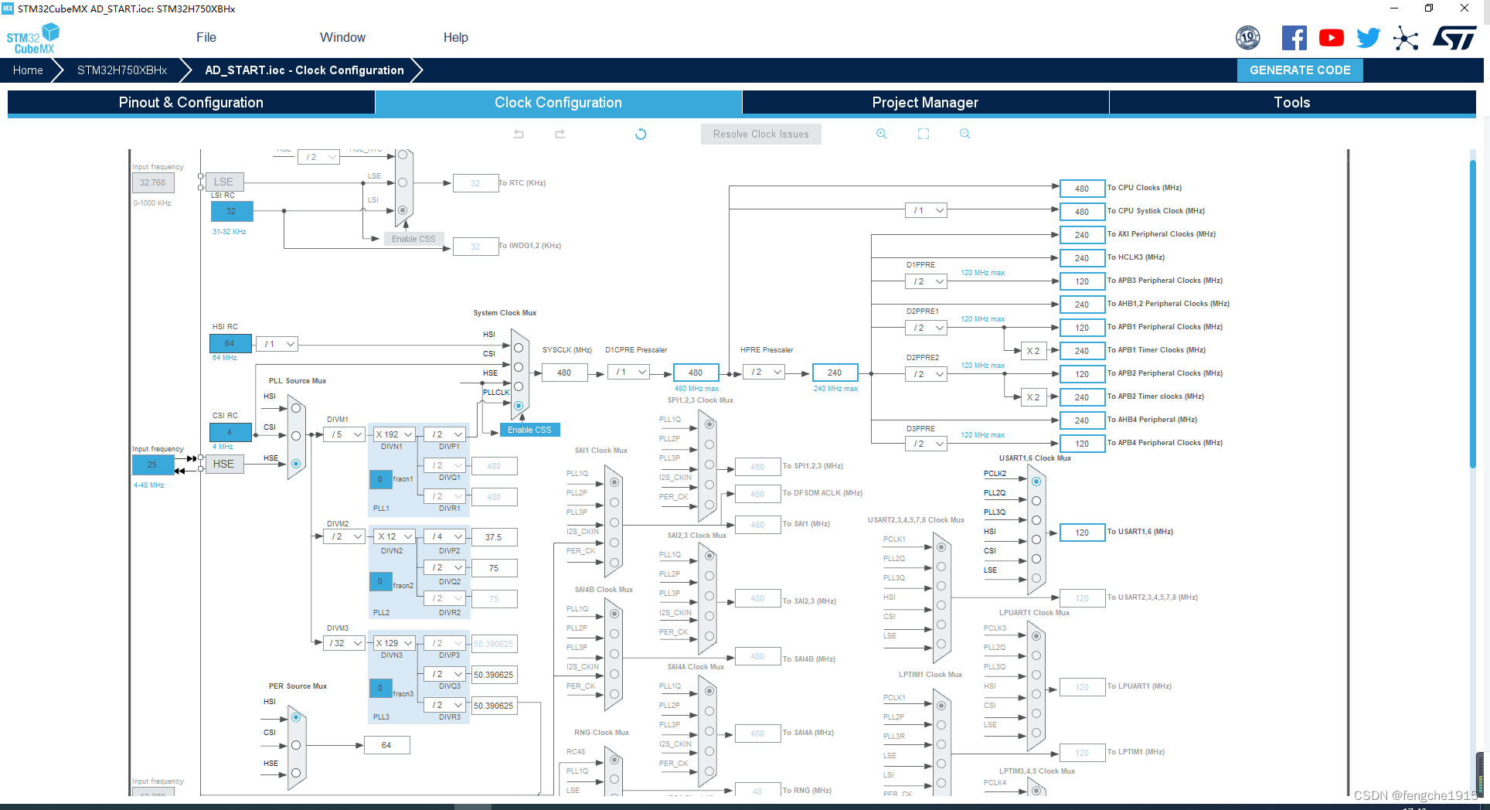This screenshot has height=810, width=1490.
Task: Click the fit-to-screen icon
Action: (x=924, y=134)
